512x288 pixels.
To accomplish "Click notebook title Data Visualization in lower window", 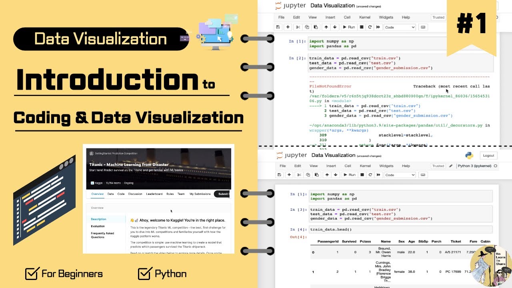I will (x=333, y=155).
